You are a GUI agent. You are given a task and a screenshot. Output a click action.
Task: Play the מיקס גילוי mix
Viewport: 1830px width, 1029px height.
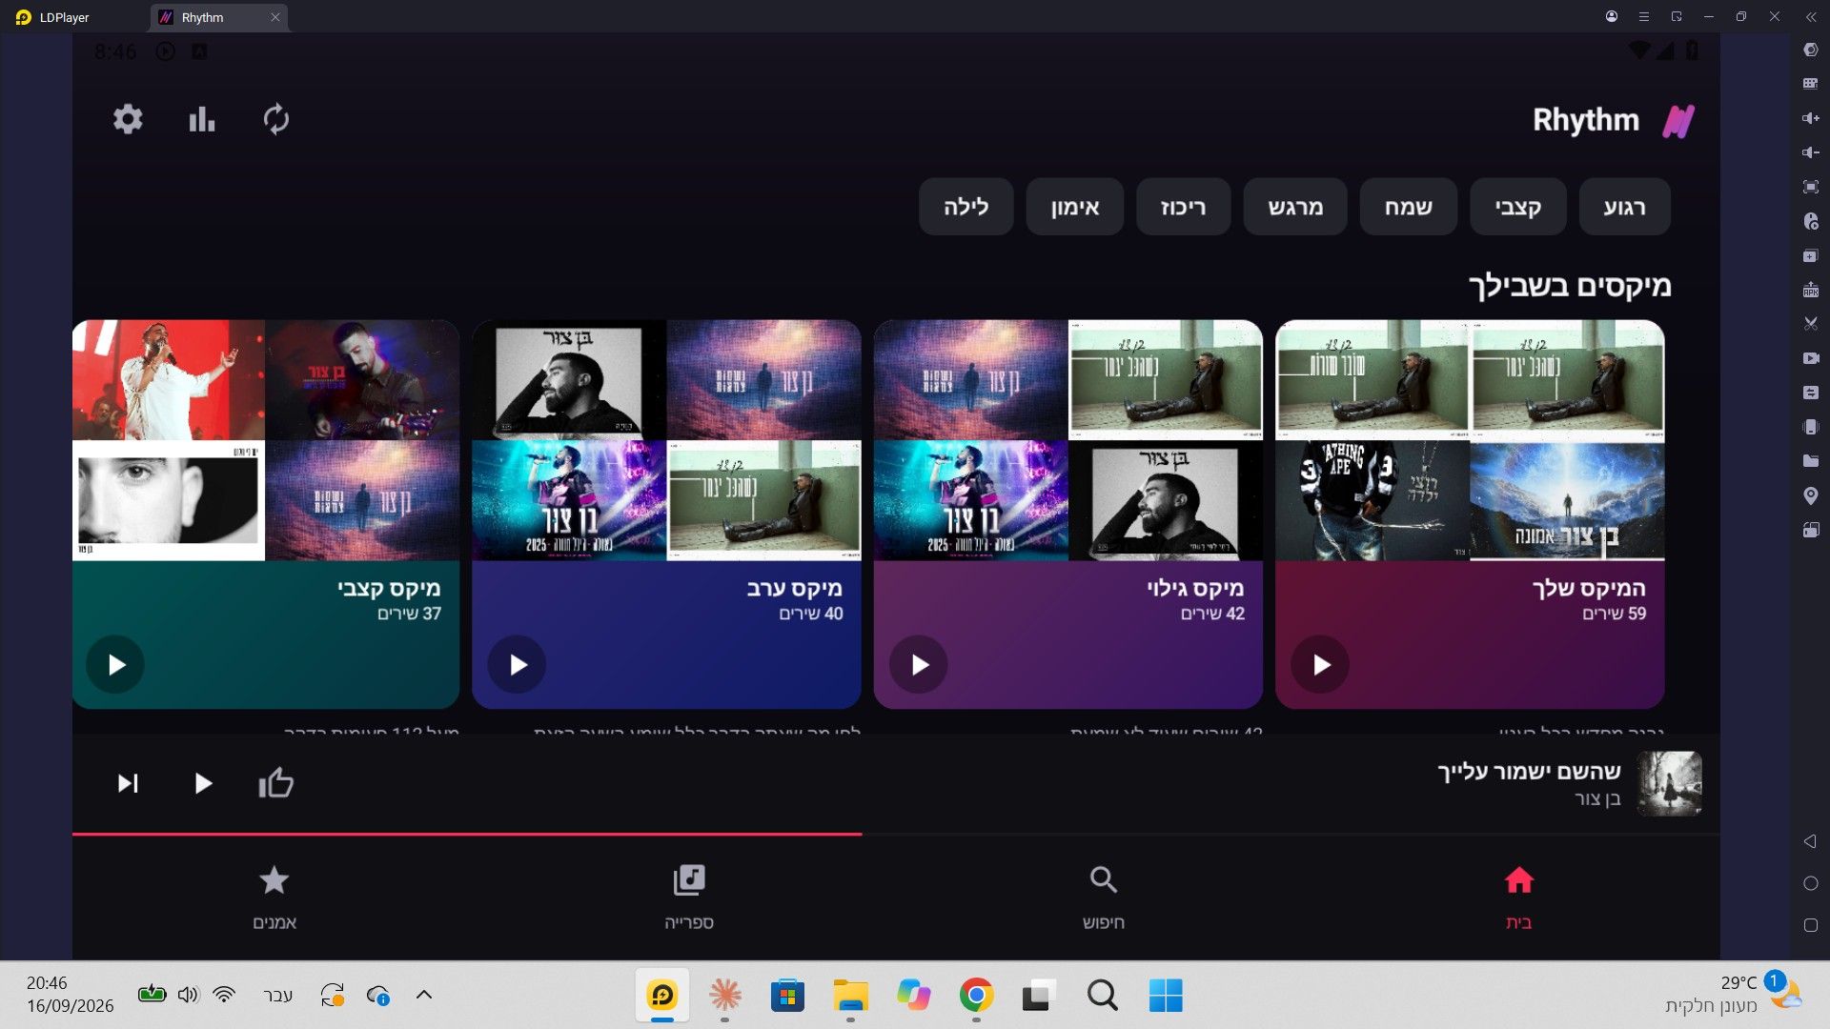click(919, 664)
